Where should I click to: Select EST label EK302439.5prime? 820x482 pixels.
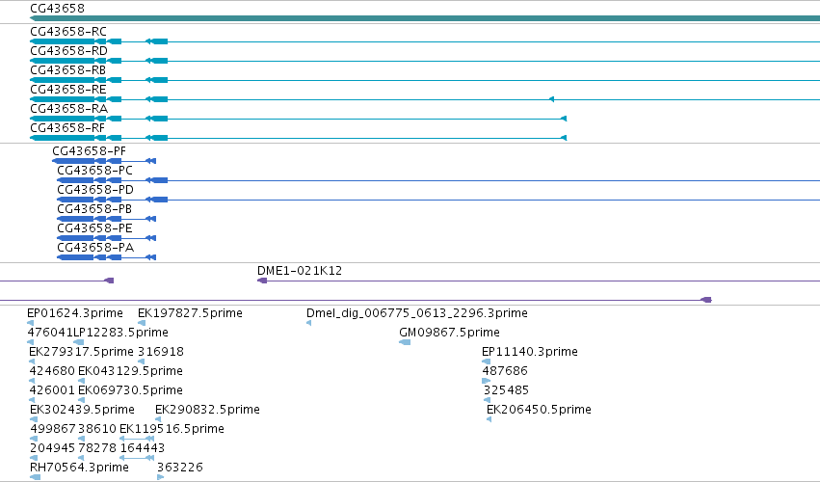[x=82, y=410]
